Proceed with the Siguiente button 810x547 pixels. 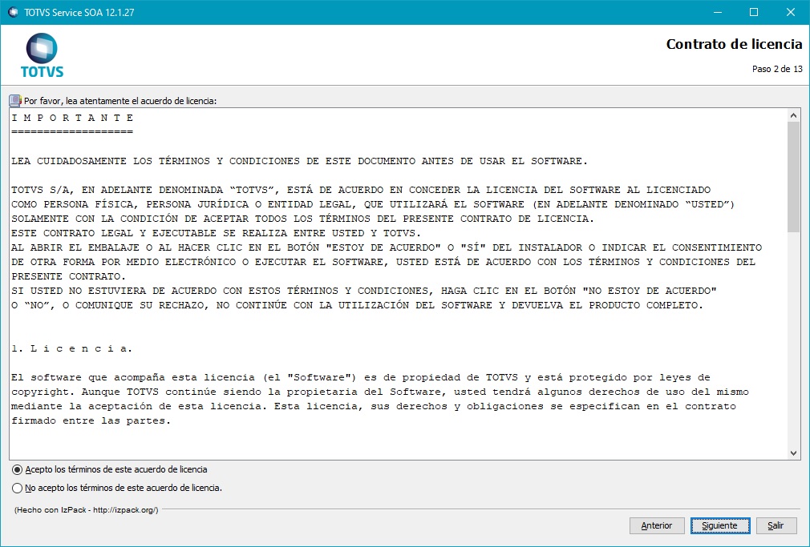720,525
